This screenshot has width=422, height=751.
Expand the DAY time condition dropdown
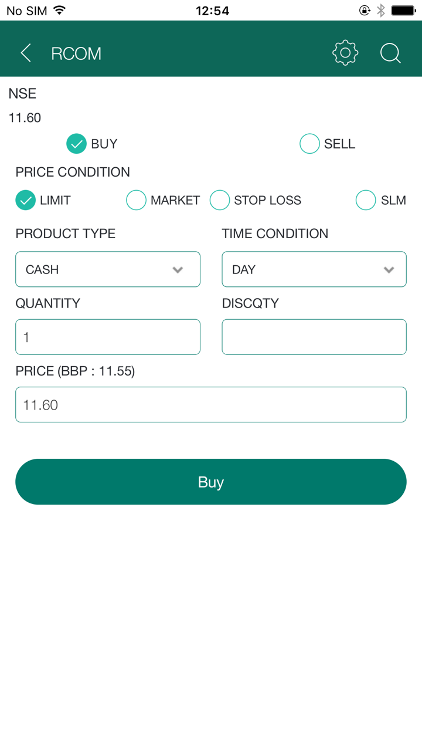(x=314, y=269)
